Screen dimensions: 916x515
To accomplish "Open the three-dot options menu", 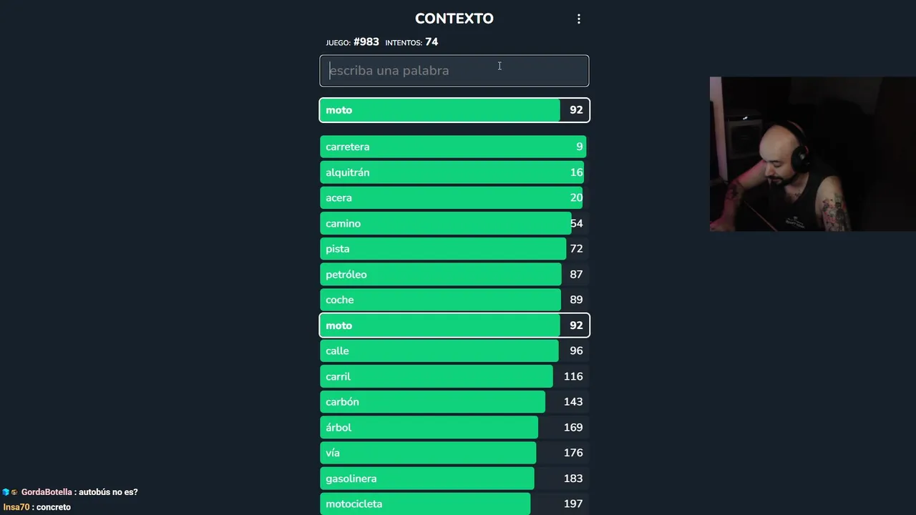I will point(579,19).
